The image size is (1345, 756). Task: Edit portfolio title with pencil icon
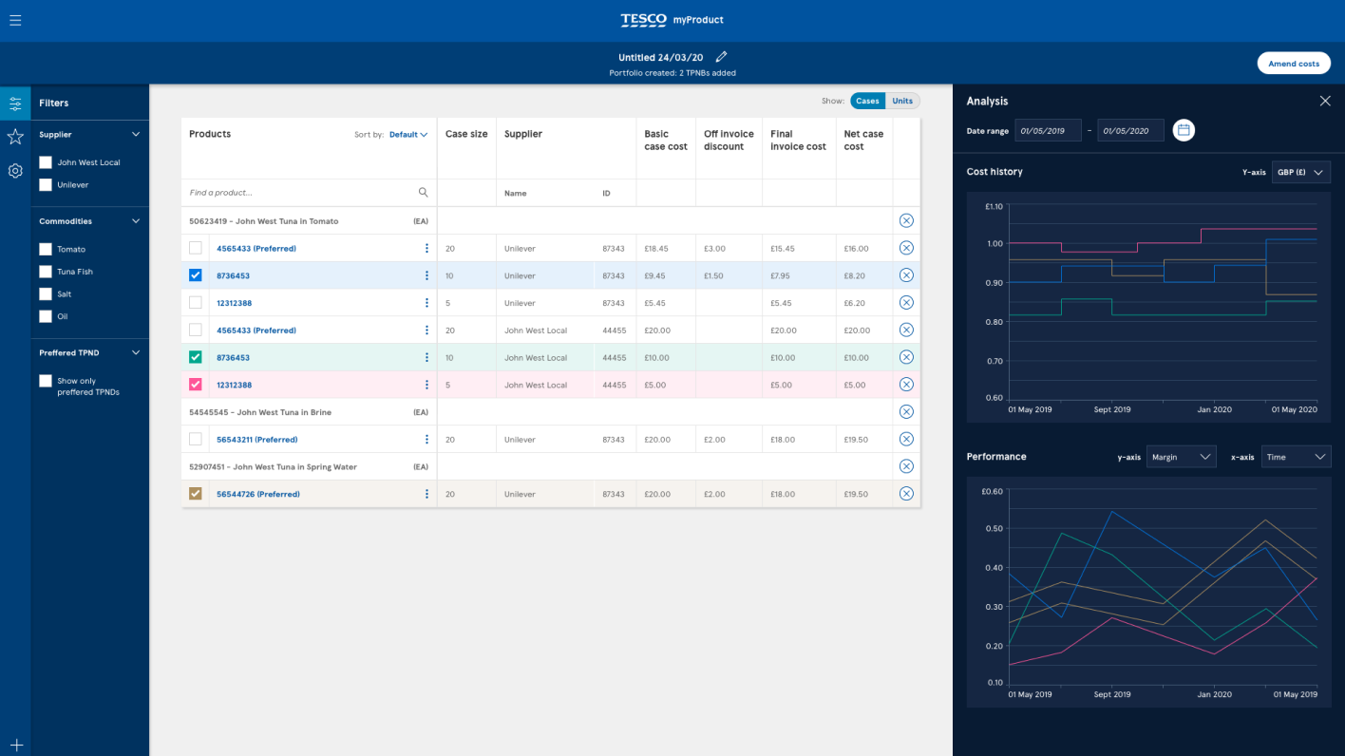point(721,57)
